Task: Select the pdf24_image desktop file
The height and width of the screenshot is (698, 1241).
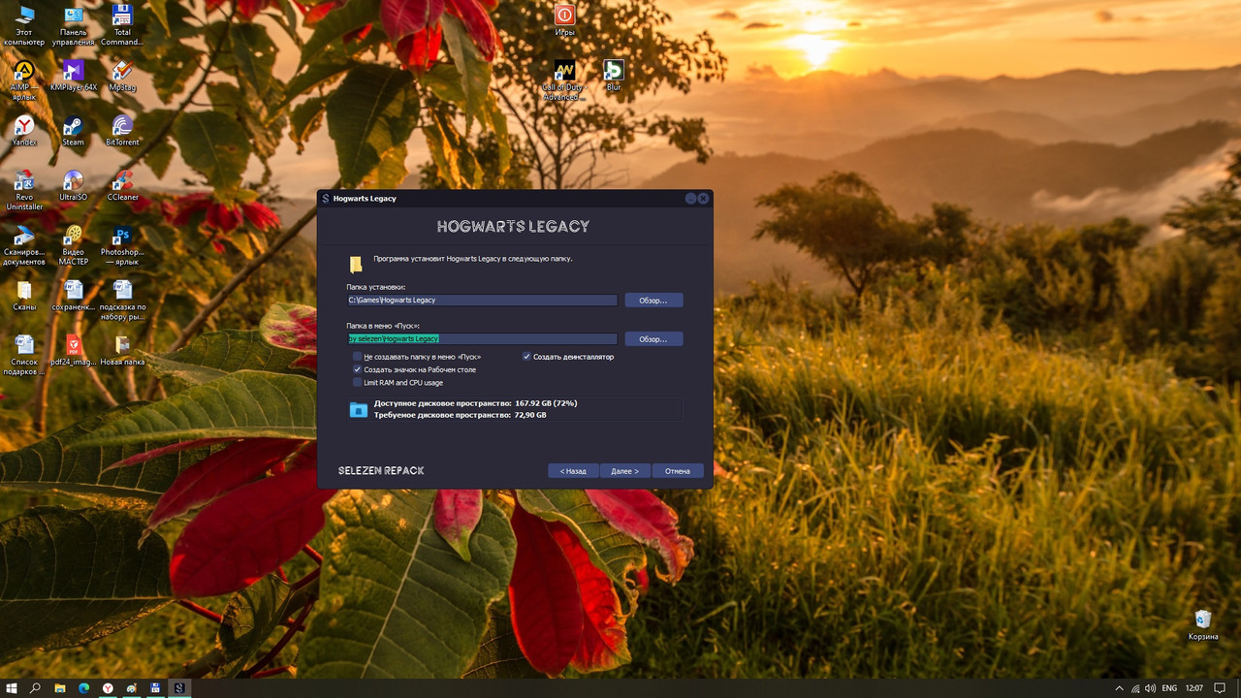Action: [x=73, y=350]
